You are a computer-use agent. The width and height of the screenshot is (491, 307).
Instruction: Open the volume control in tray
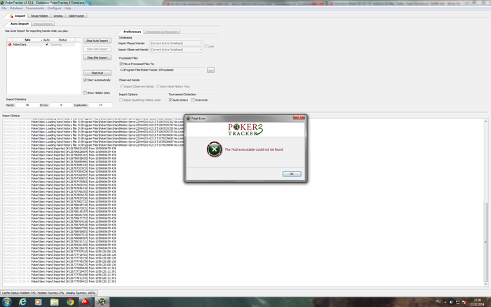[x=451, y=302]
